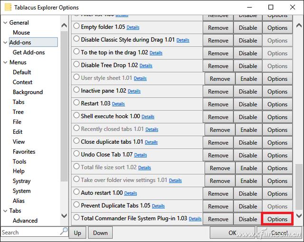Screen dimensions: 304x242
Task: Select the Context menu item in sidebar
Action: [x=22, y=82]
